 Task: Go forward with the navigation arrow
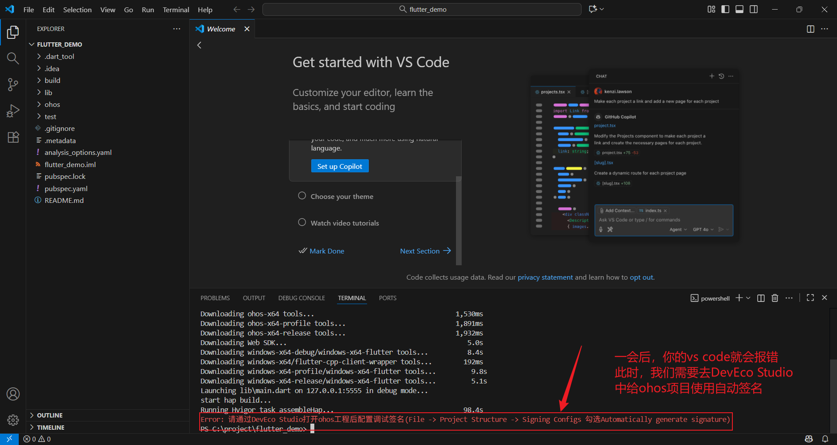(x=251, y=9)
